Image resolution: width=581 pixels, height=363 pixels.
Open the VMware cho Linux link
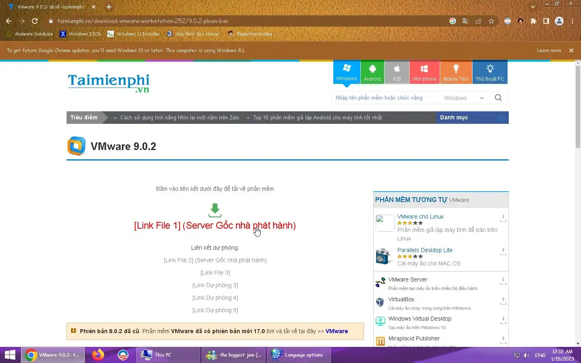[420, 217]
